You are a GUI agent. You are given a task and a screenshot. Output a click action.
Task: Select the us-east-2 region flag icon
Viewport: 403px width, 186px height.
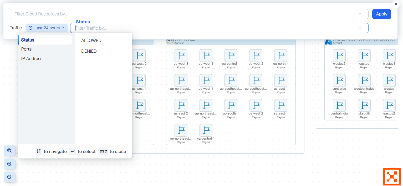coord(181,105)
